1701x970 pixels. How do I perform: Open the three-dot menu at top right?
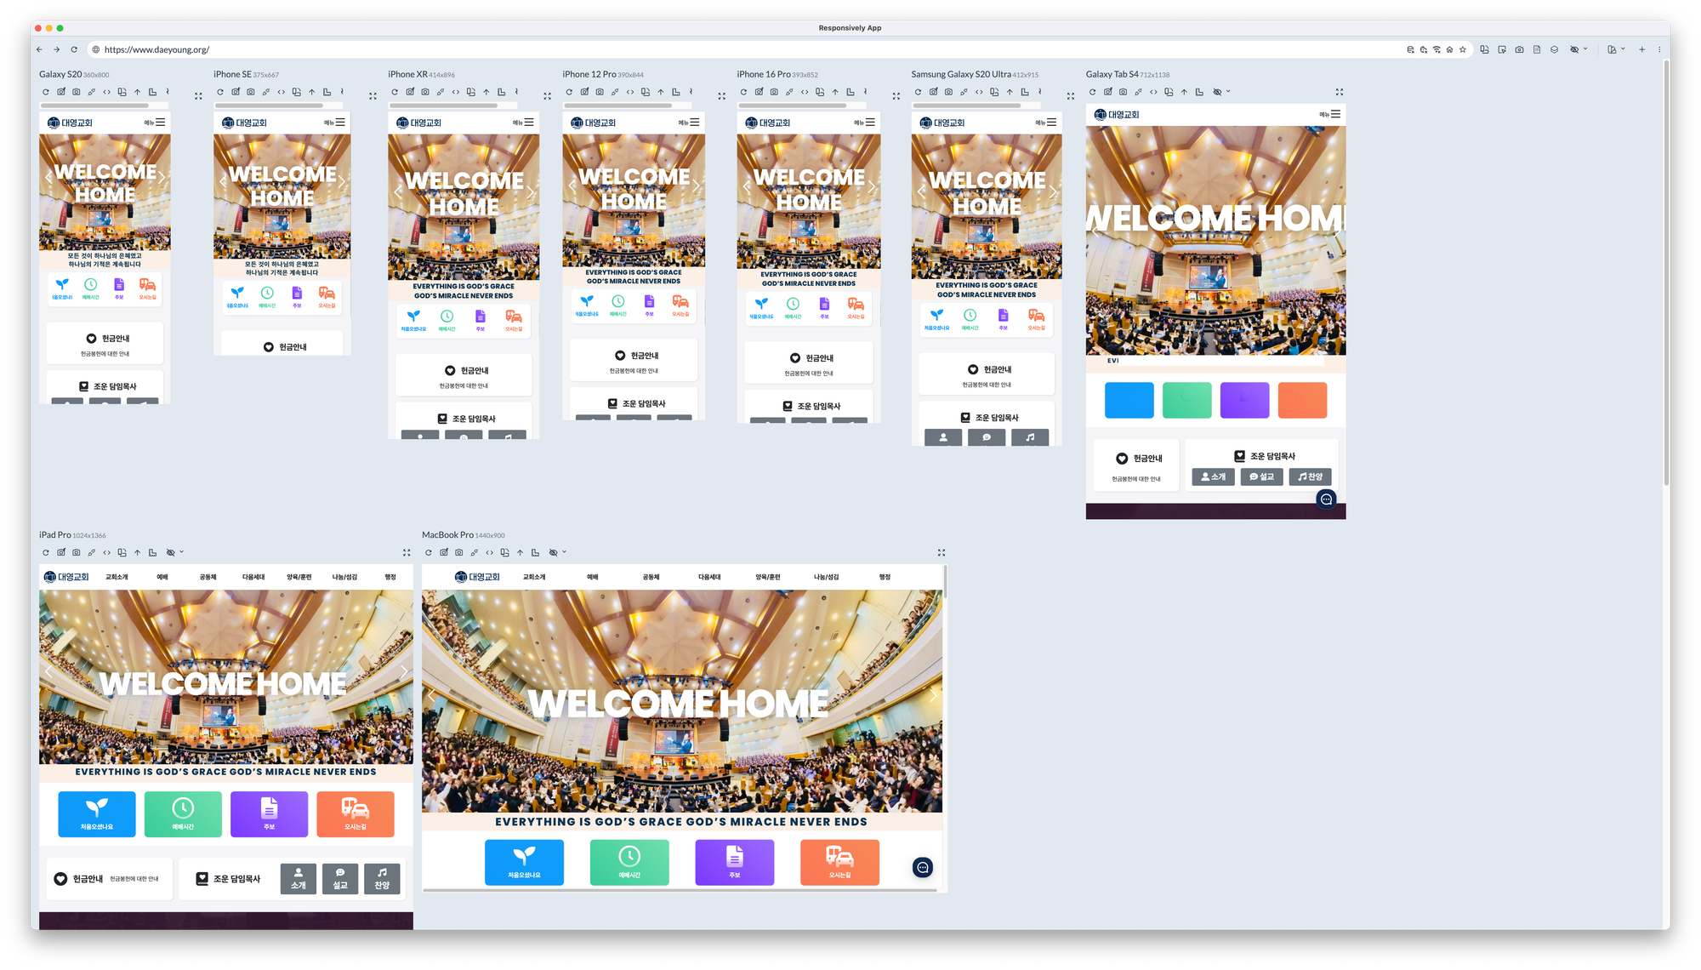pos(1659,49)
